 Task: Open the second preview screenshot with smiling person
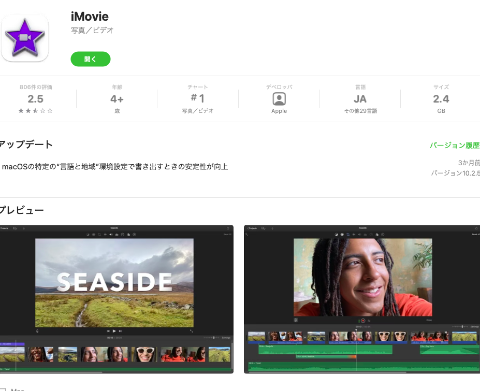tap(362, 299)
